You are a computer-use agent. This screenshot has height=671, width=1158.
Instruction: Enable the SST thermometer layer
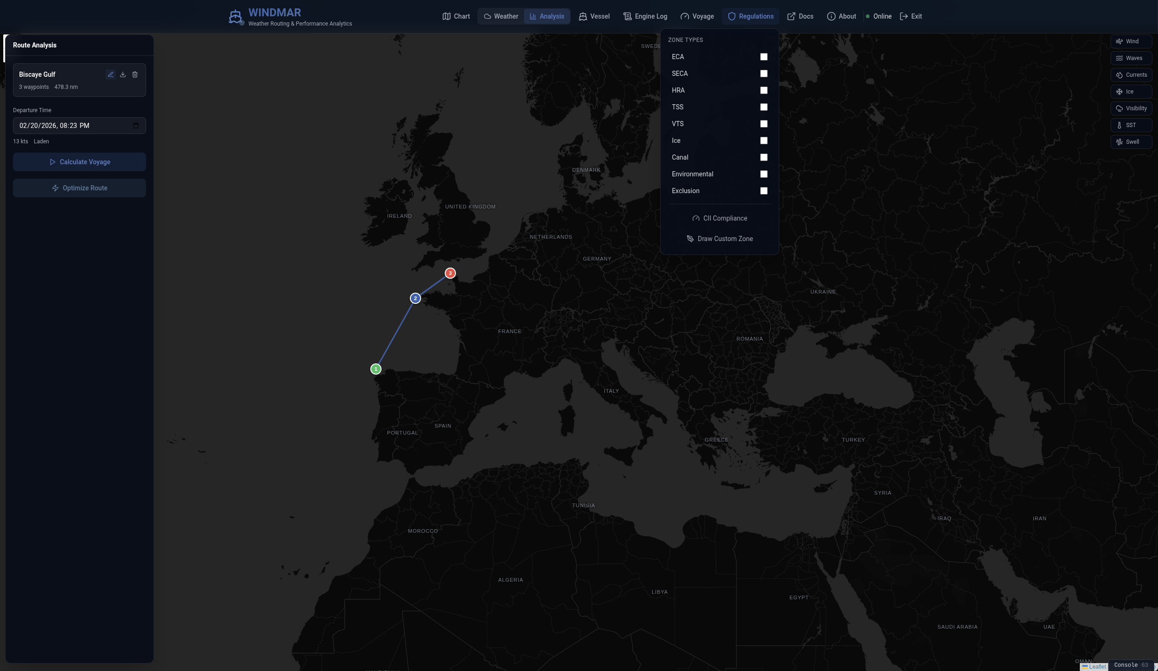pyautogui.click(x=1131, y=125)
